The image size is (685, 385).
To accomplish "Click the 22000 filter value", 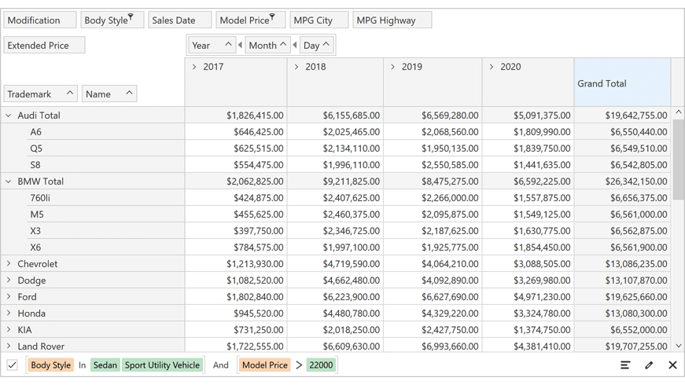I will point(321,365).
